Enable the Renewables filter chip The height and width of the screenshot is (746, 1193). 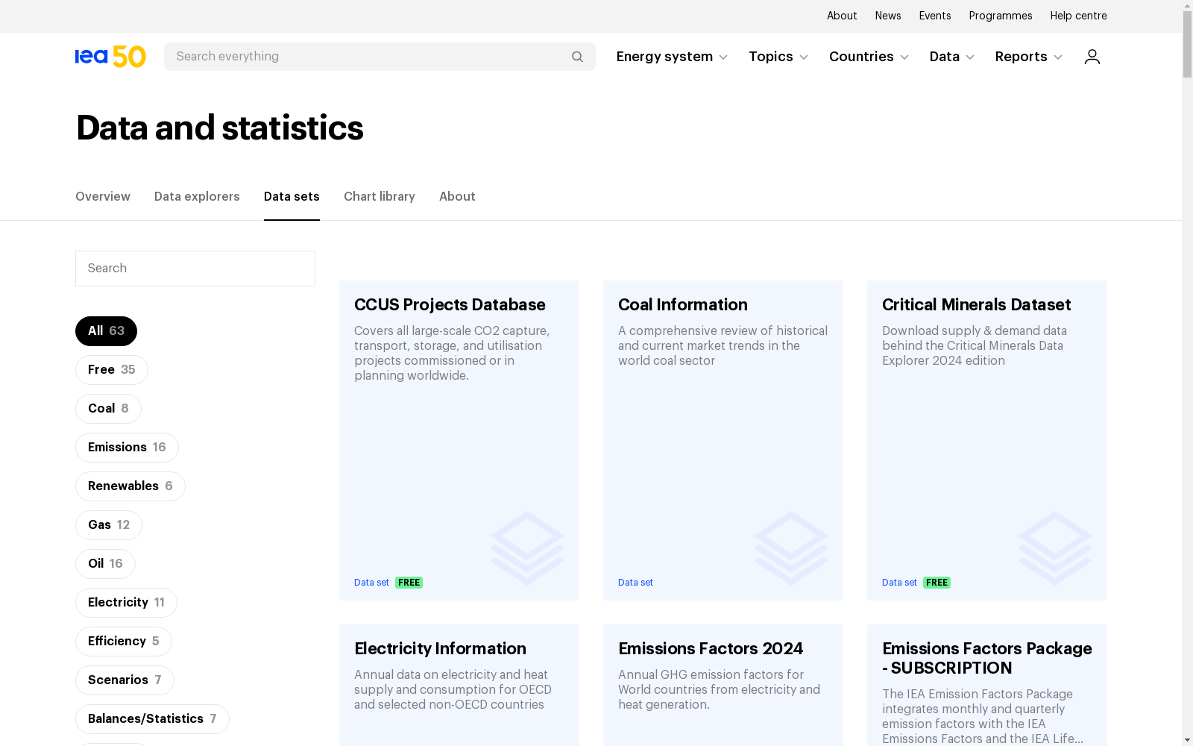130,486
